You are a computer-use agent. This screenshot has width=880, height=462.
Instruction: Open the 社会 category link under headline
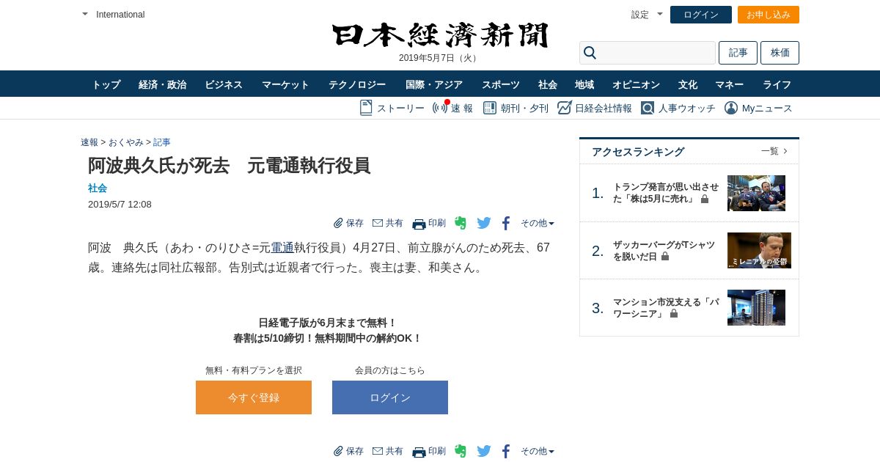(x=98, y=188)
